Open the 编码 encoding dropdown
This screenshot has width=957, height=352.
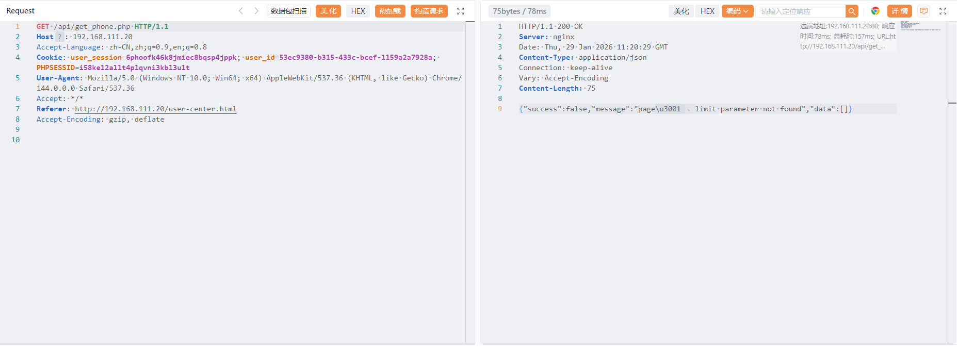pos(737,11)
